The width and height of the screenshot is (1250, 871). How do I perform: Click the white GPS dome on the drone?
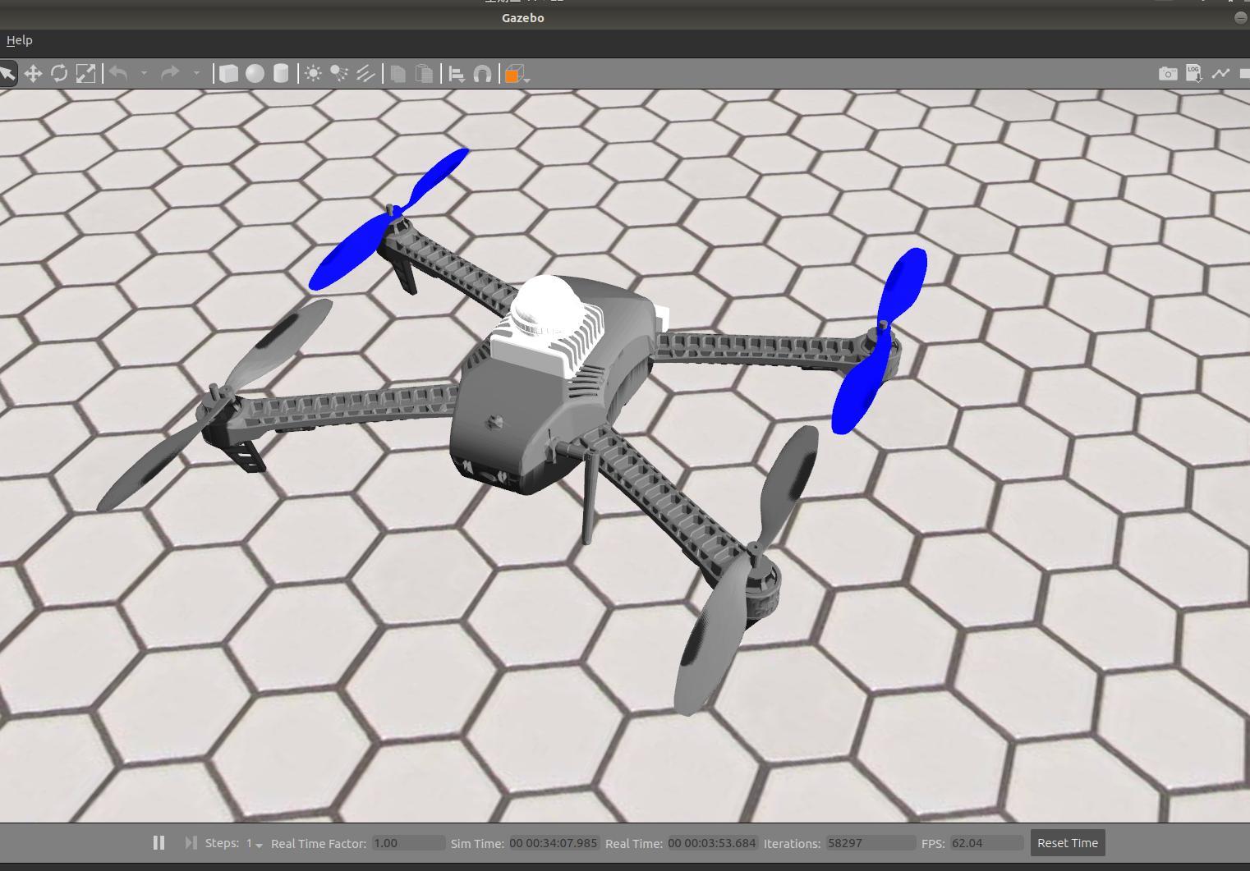(x=547, y=305)
